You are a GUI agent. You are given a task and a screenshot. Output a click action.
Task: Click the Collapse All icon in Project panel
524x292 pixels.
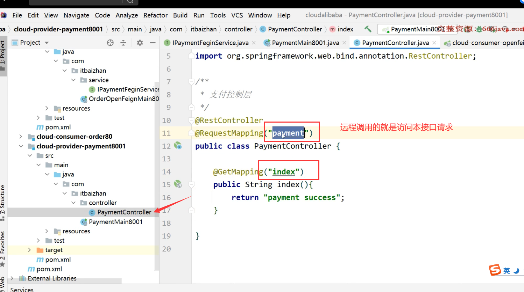click(123, 43)
